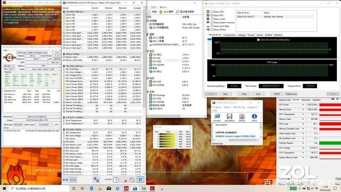Enable the Stress GPU(s) checkbox

pos(212,29)
